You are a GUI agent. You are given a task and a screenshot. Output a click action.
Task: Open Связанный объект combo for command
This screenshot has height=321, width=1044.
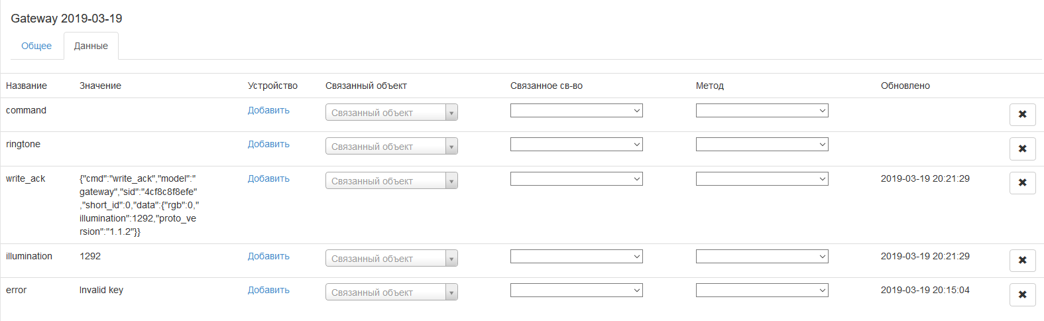(x=391, y=113)
